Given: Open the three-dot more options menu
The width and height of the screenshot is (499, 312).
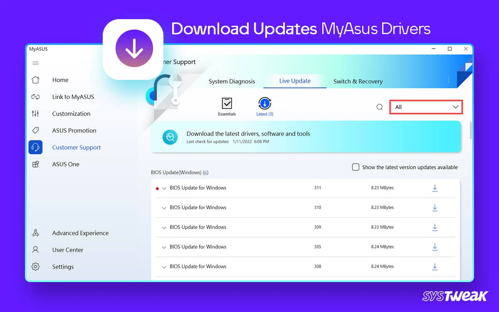Looking at the screenshot, I should coord(448,80).
